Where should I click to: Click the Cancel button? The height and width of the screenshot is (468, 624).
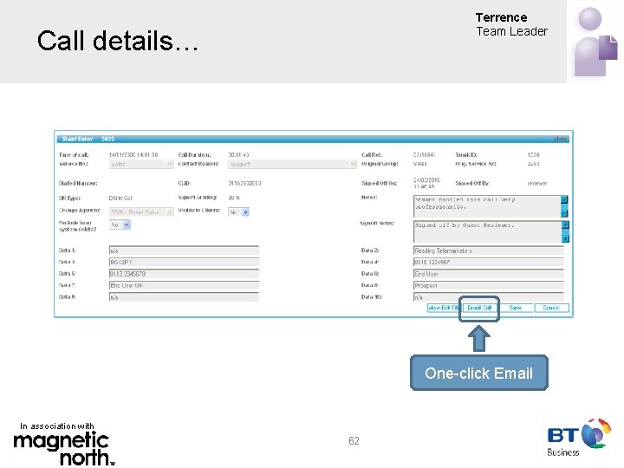[551, 308]
